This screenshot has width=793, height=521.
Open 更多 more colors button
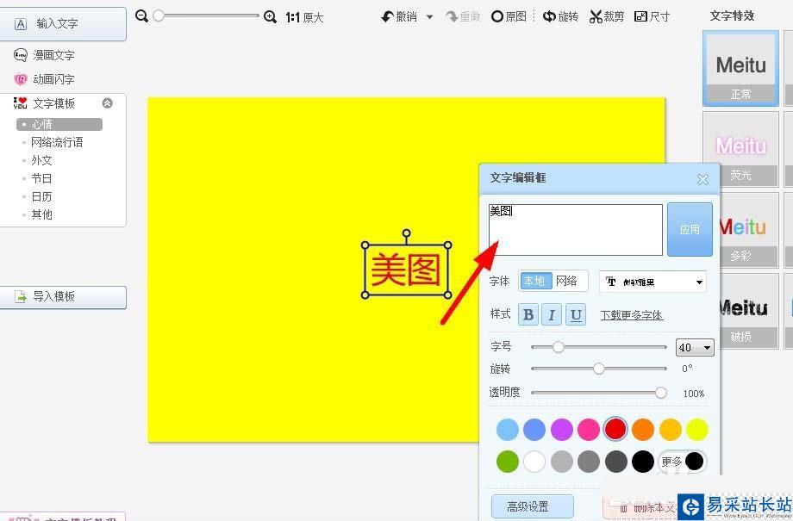[x=682, y=462]
